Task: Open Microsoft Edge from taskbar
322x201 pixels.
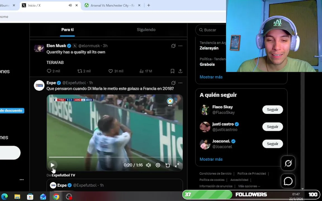Action: 4,197
